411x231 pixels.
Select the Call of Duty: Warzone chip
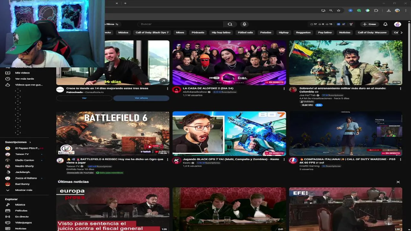coord(372,32)
